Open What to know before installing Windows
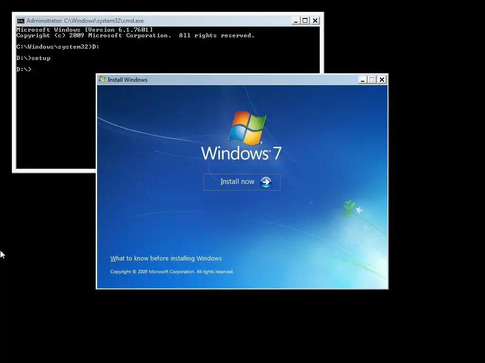Screen dimensions: 485x363 click(x=166, y=259)
